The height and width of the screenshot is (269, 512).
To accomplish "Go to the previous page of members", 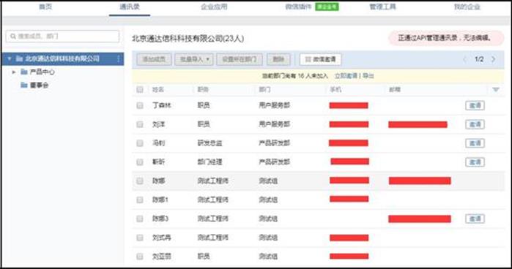I will point(464,59).
